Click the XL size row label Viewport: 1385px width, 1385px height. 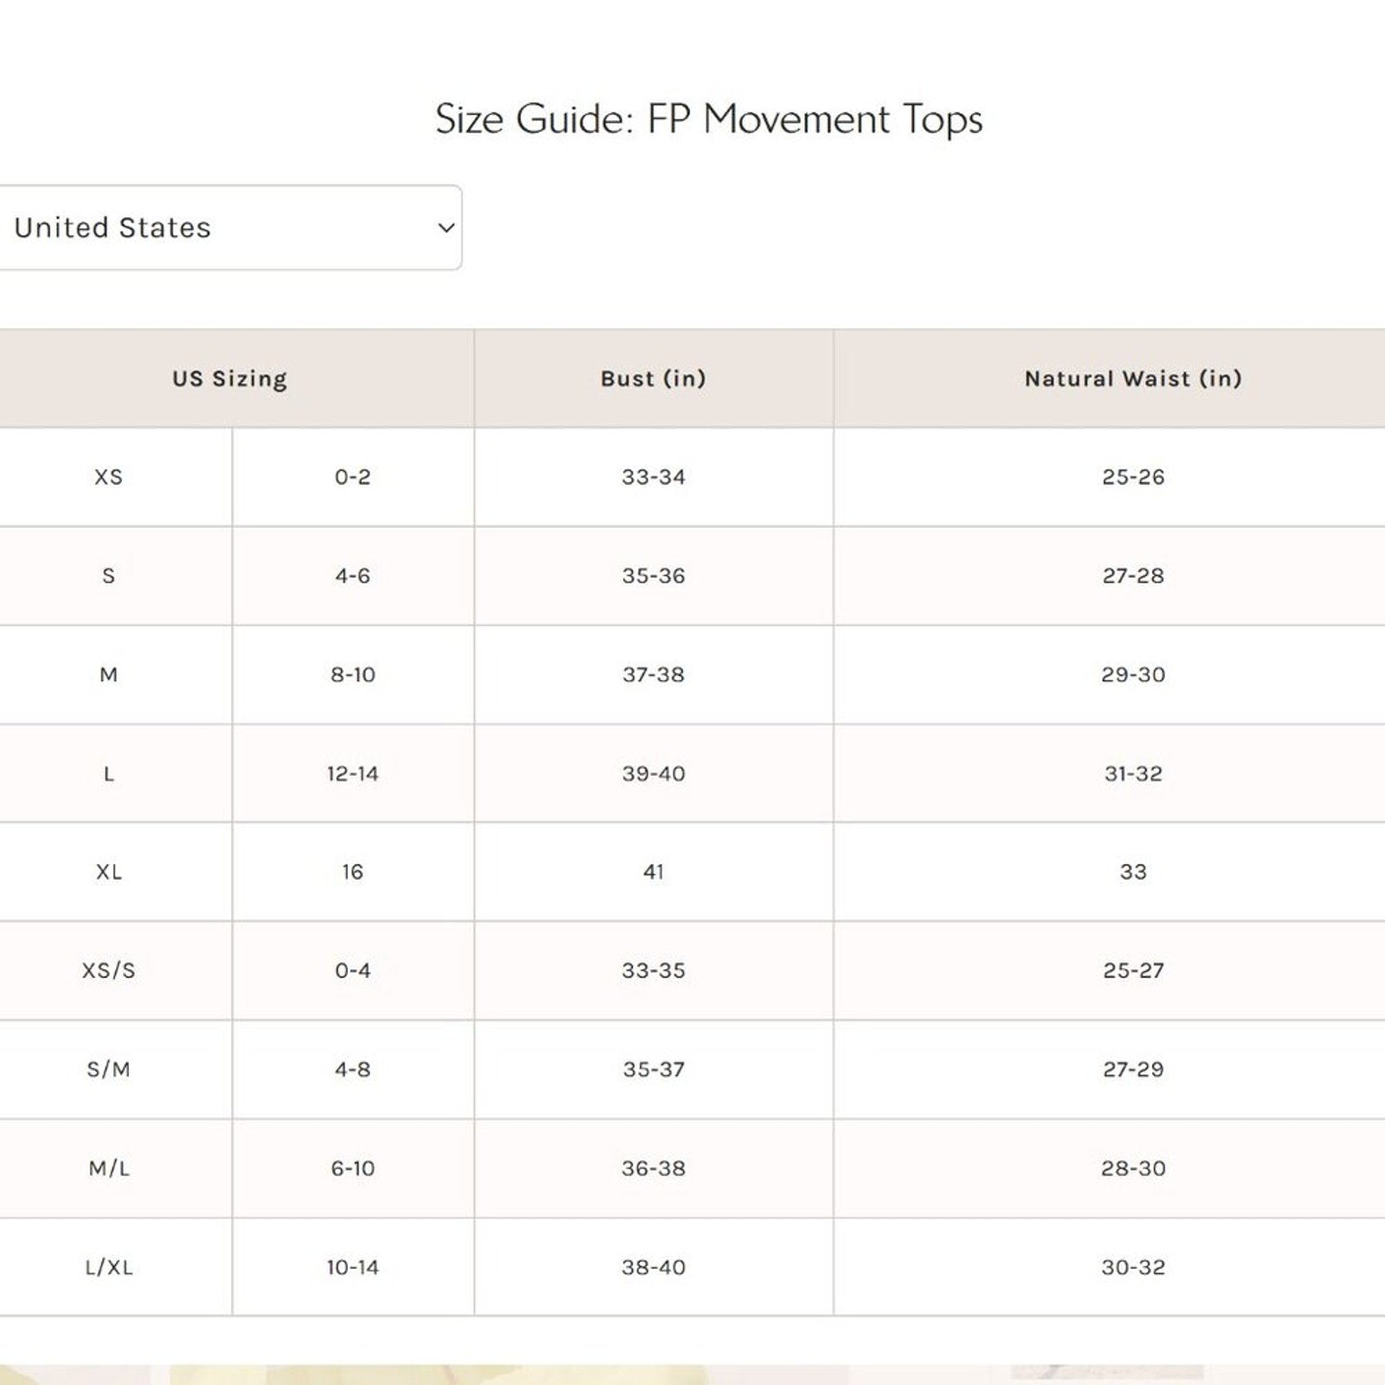tap(108, 872)
